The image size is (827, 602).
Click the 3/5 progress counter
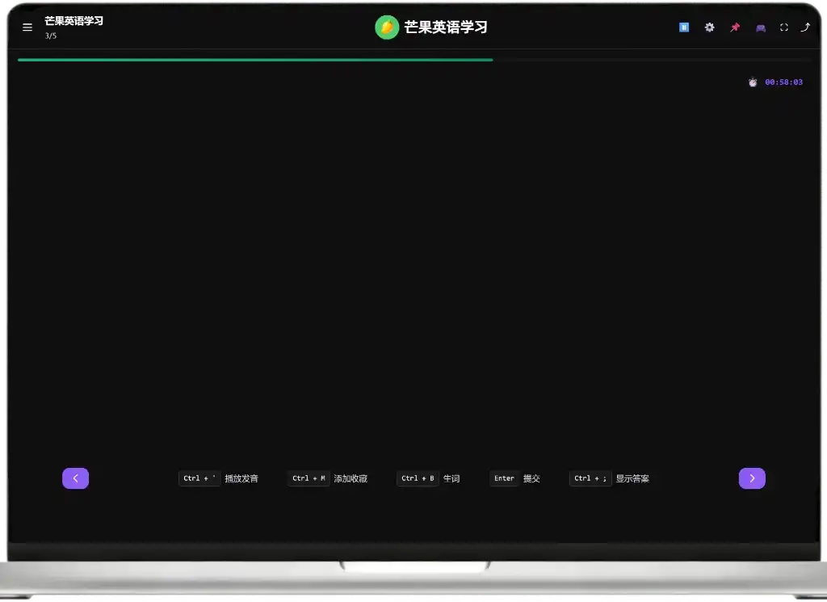[51, 36]
